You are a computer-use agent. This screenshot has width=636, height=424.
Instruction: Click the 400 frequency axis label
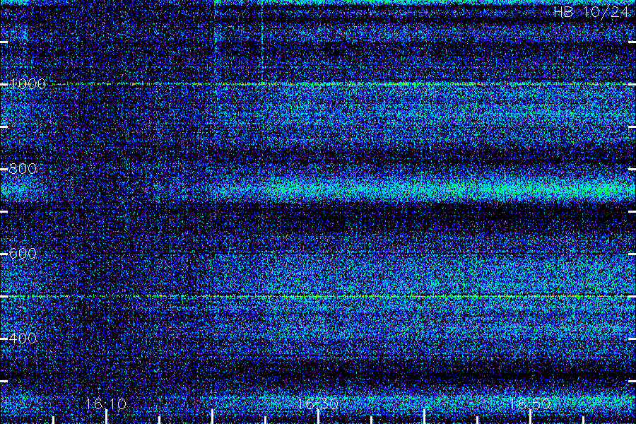click(23, 338)
